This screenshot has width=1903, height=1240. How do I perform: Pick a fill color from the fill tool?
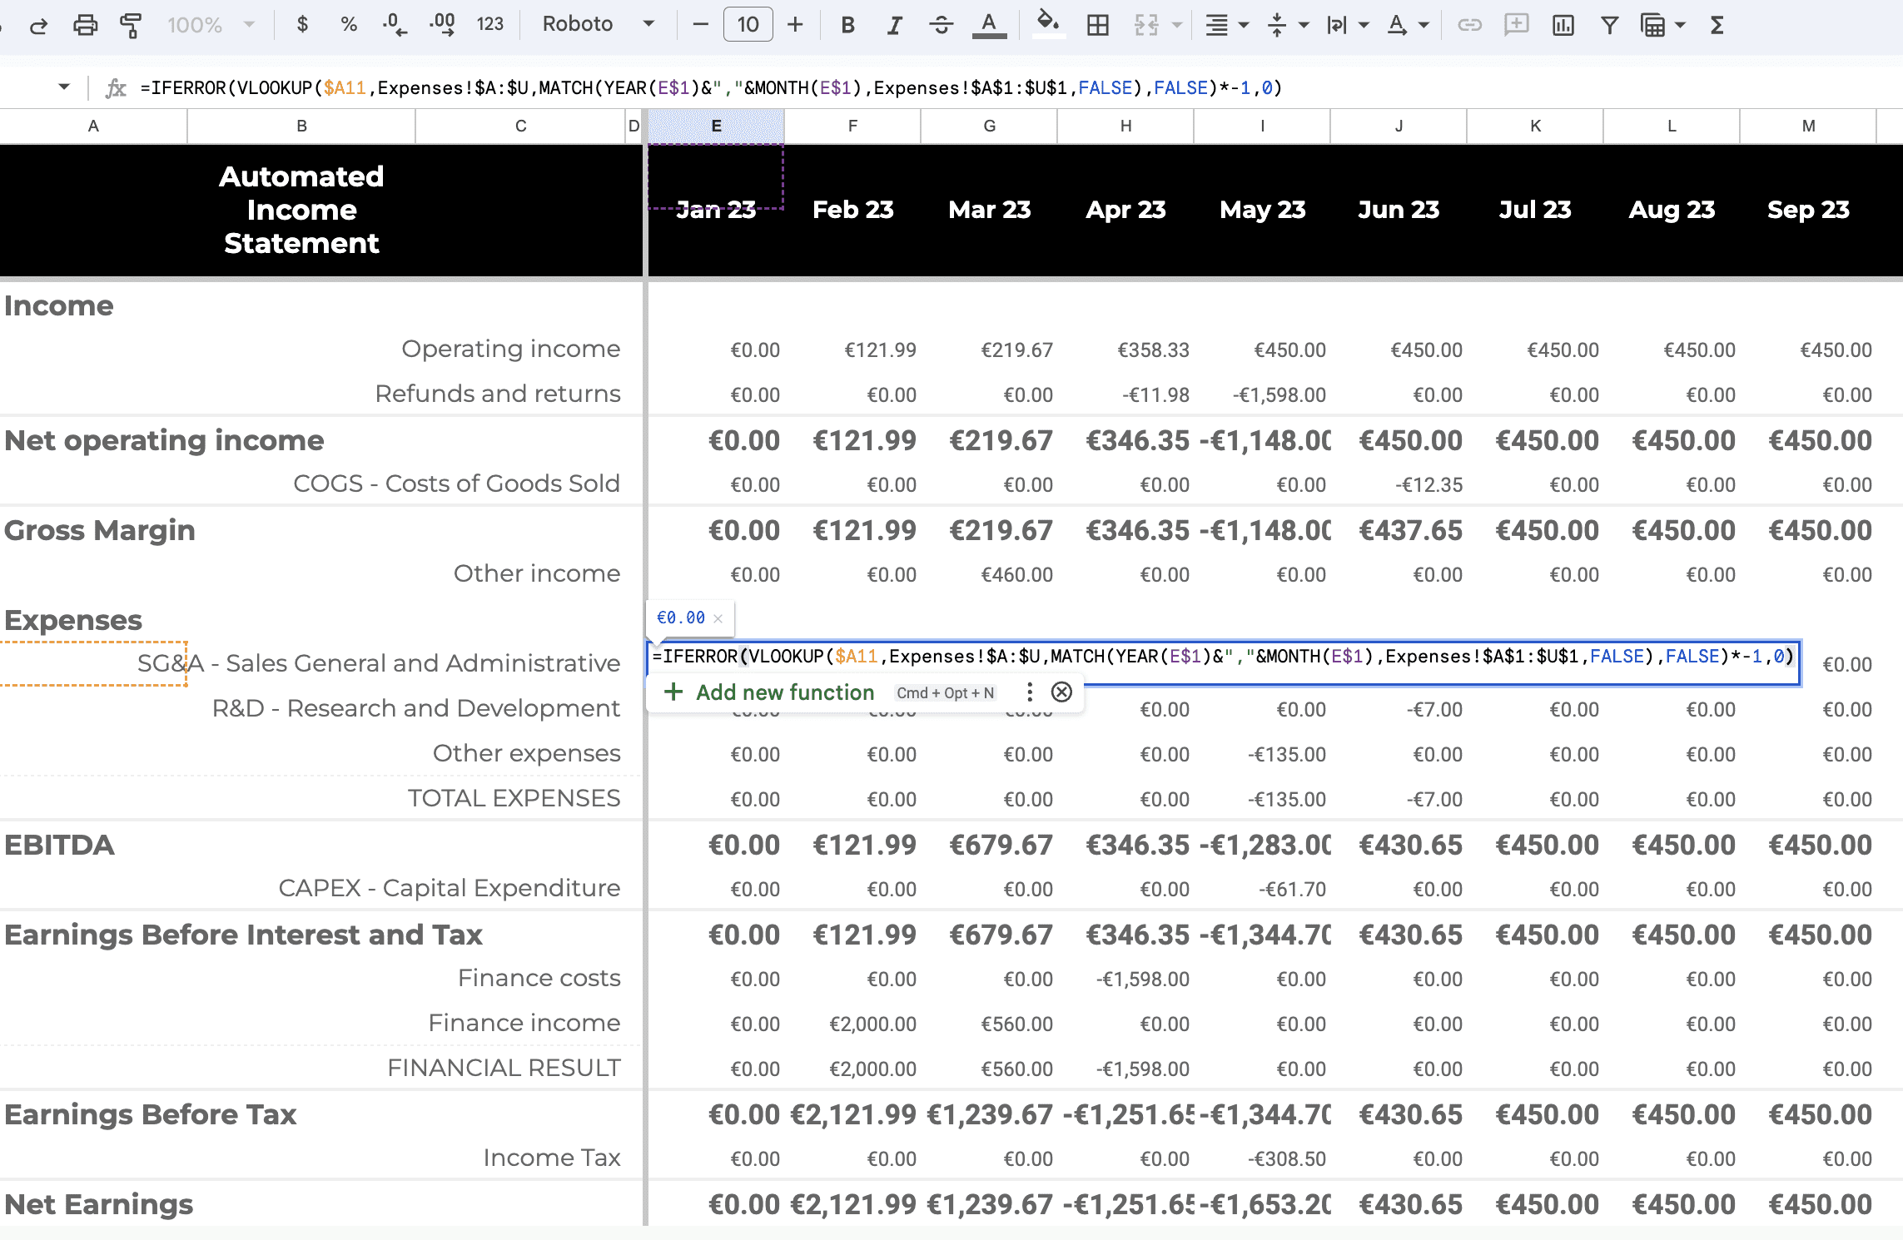coord(1048,25)
